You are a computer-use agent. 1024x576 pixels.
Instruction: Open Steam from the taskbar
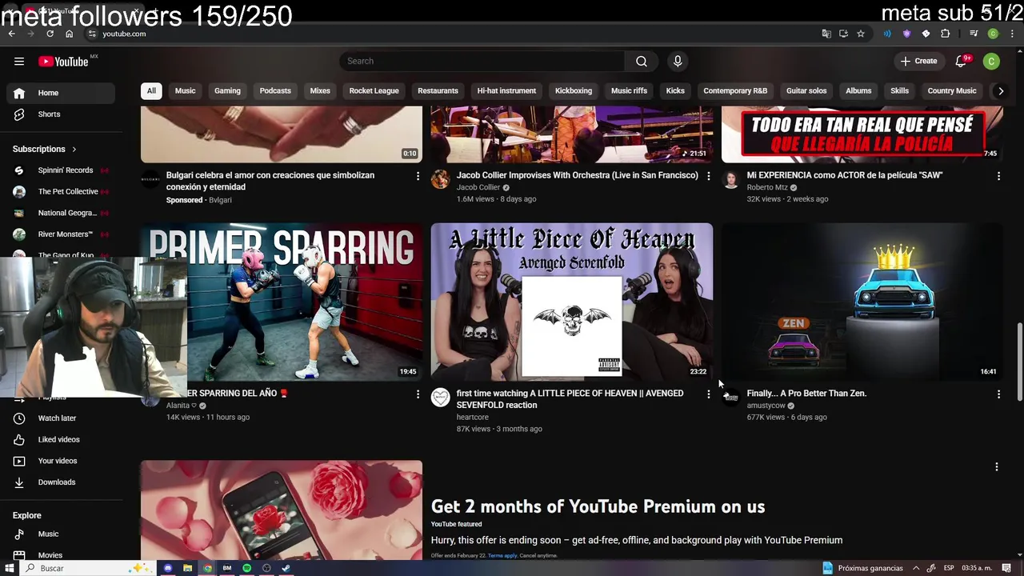pos(286,568)
